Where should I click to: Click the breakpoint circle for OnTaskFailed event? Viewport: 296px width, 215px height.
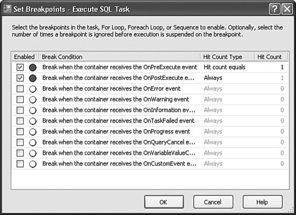[x=33, y=121]
